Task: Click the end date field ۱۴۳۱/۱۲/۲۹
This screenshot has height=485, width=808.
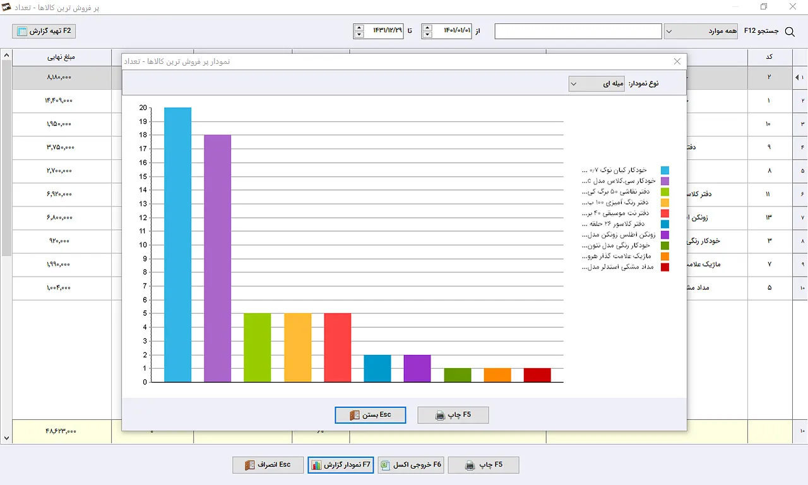Action: pos(384,31)
